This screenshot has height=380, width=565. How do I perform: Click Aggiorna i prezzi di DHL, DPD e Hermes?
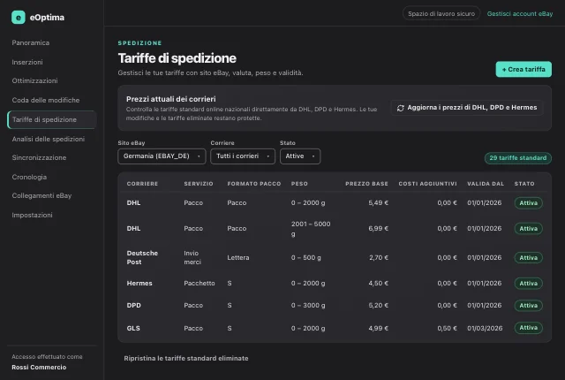pos(467,108)
